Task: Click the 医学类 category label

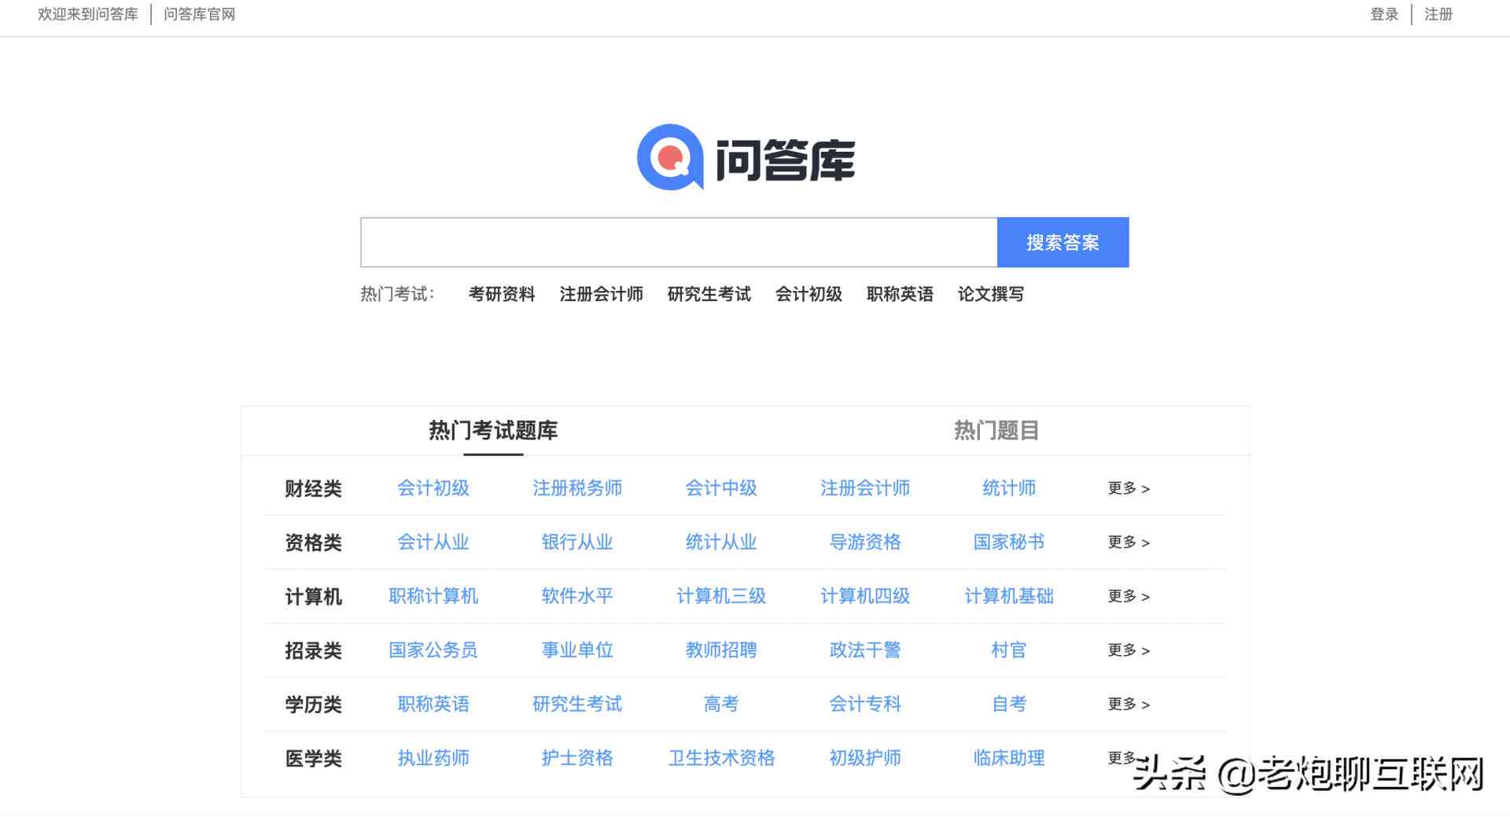Action: pos(313,759)
